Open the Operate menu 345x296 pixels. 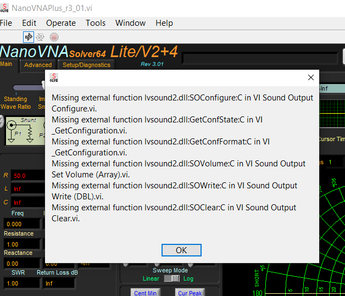click(61, 23)
